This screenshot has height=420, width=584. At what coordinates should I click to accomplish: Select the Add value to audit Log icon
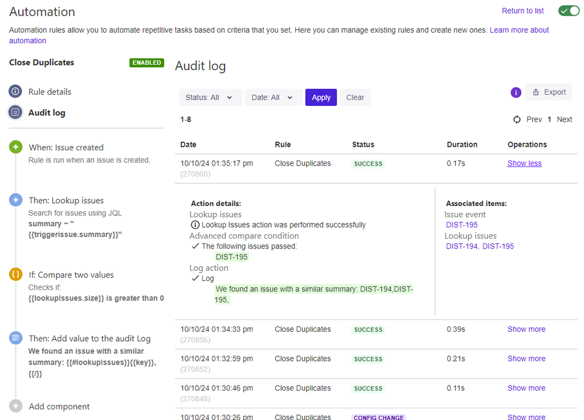click(x=16, y=338)
